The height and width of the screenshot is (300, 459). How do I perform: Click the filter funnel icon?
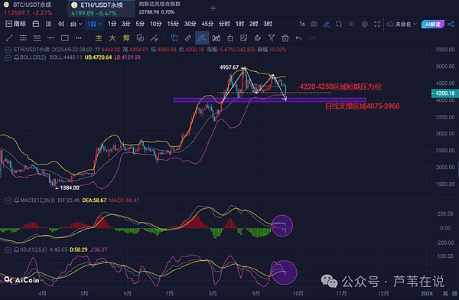tap(272, 37)
